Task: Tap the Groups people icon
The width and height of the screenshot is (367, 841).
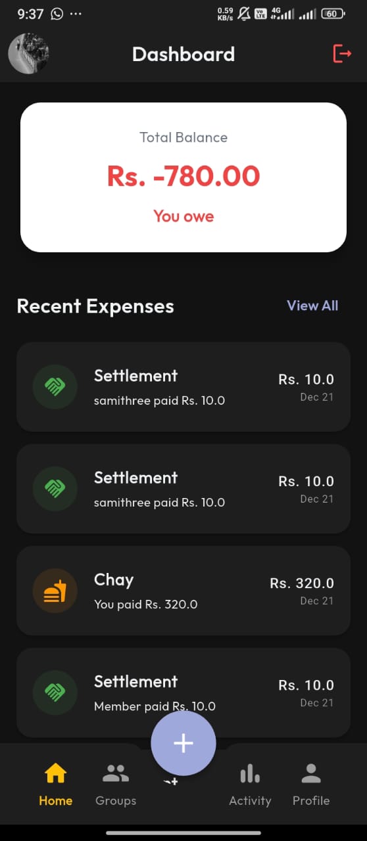Action: (116, 774)
